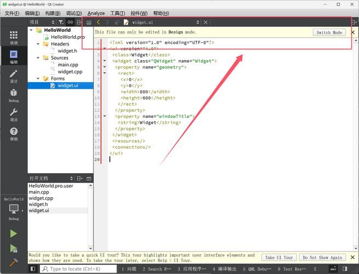
Task: Collapse the Headers folder
Action: pos(38,44)
